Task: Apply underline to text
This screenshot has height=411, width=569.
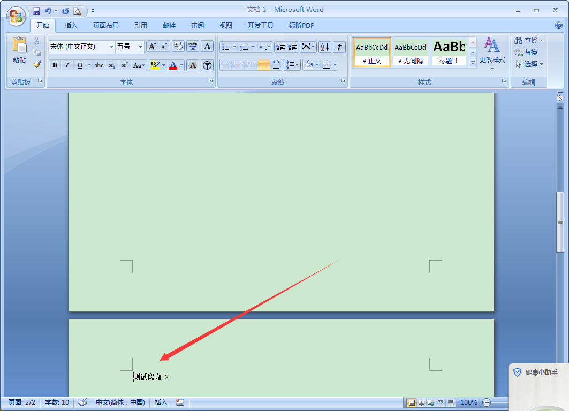Action: coord(79,65)
